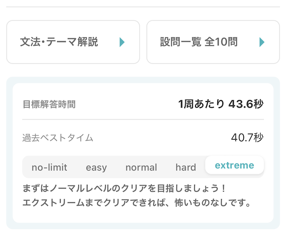Click the まずはノーマルレベル hint text line
Image resolution: width=294 pixels, height=249 pixels.
point(124,189)
